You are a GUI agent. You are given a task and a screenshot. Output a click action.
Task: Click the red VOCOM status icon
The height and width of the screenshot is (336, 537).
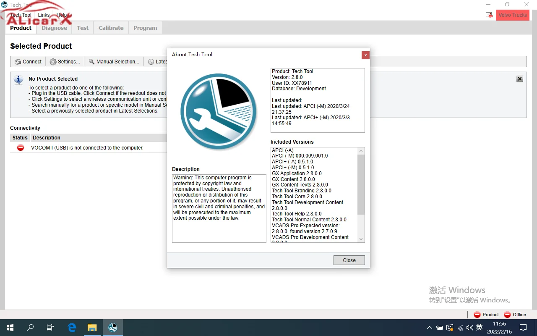(20, 148)
